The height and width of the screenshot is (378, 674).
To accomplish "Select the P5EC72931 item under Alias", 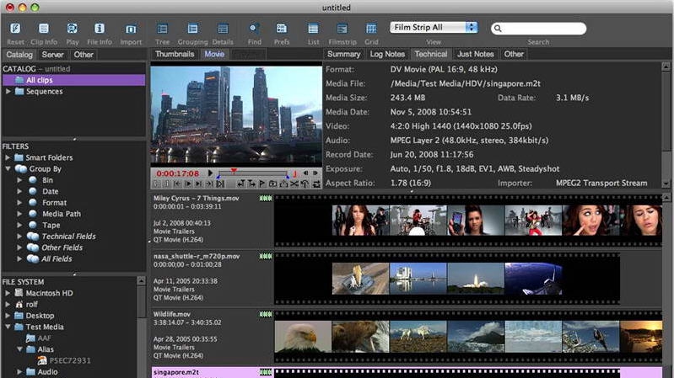I will [x=70, y=360].
